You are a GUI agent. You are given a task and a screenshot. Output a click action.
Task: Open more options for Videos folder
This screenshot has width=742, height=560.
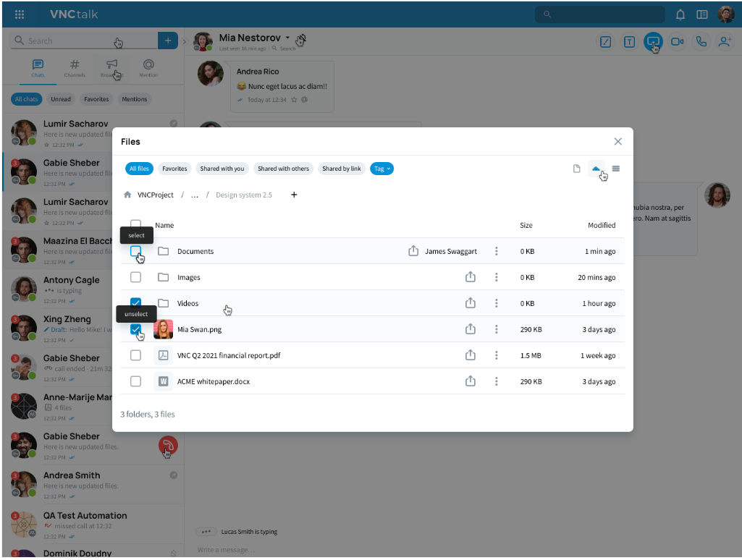click(x=497, y=303)
